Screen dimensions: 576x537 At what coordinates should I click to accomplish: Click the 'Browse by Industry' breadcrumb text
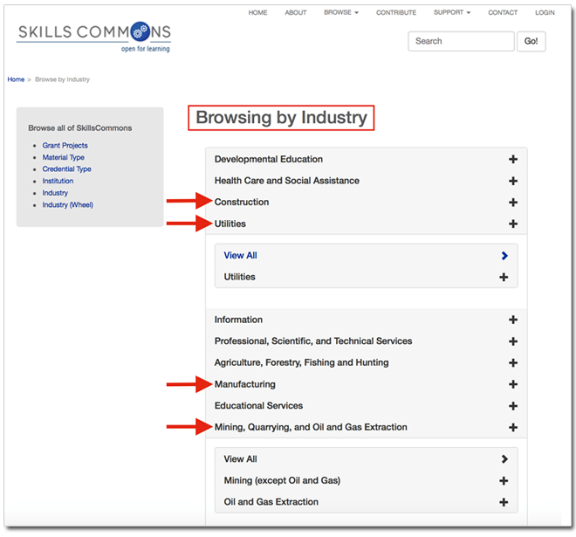point(62,79)
